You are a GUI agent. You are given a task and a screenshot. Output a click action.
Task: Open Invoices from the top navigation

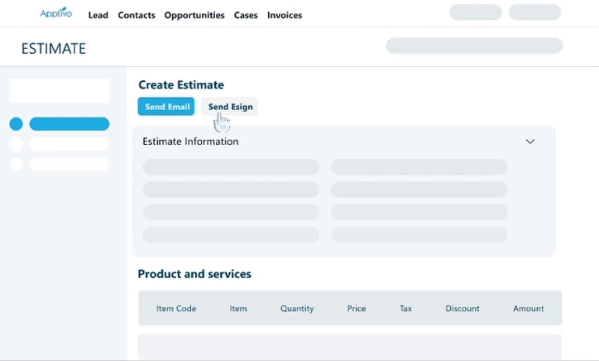[284, 15]
